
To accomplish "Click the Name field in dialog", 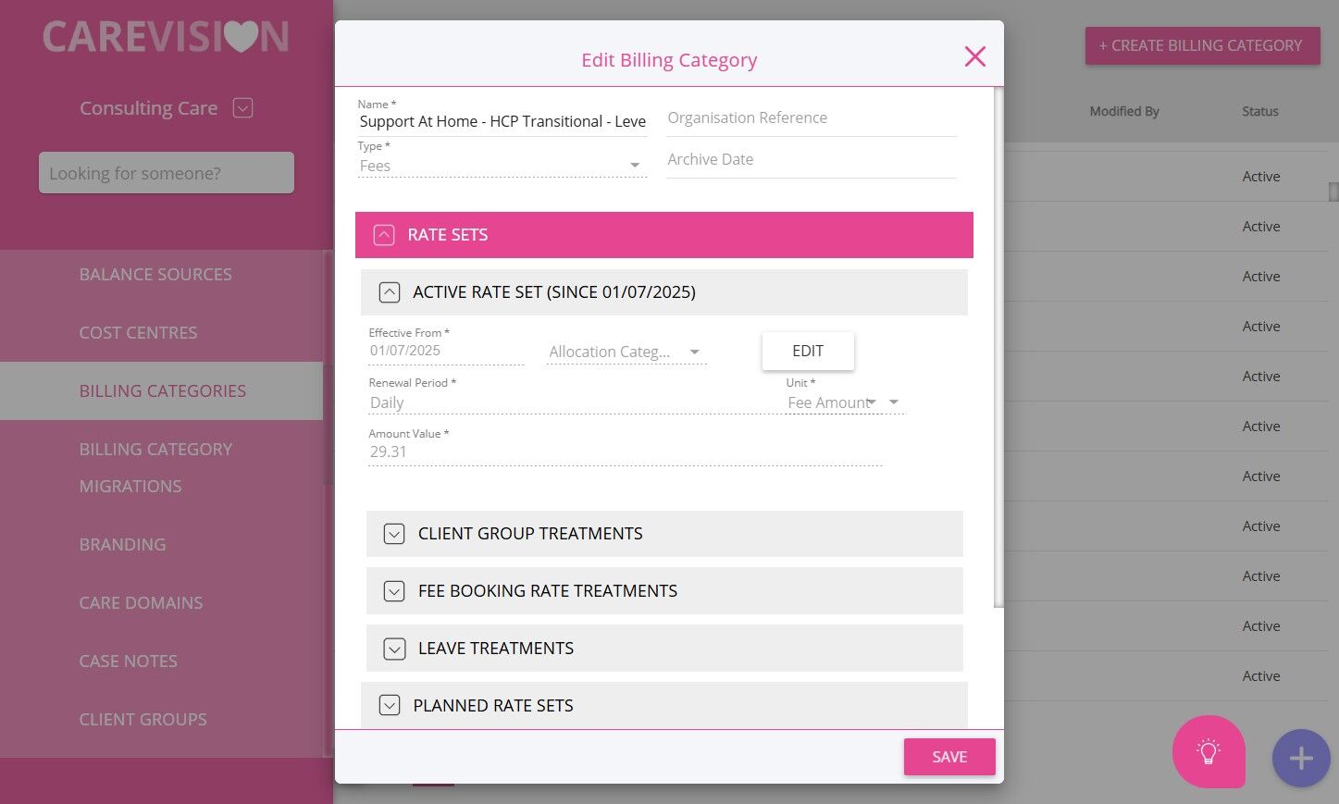I will (x=502, y=121).
